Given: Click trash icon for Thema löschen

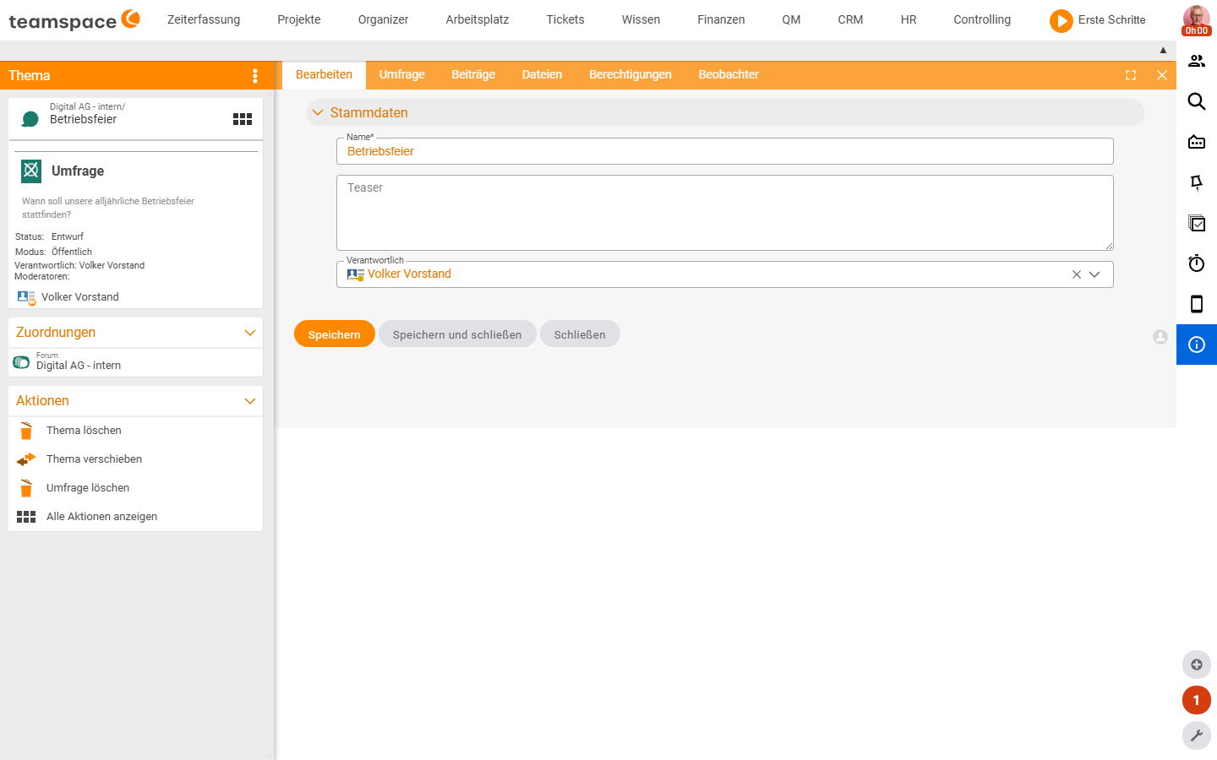Looking at the screenshot, I should coord(26,431).
